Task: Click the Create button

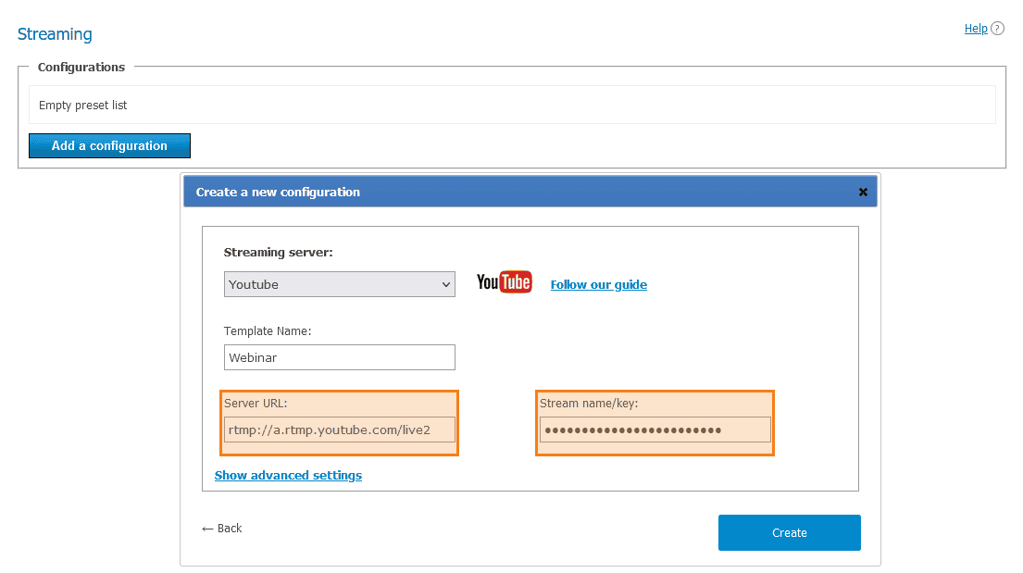Action: pyautogui.click(x=790, y=532)
